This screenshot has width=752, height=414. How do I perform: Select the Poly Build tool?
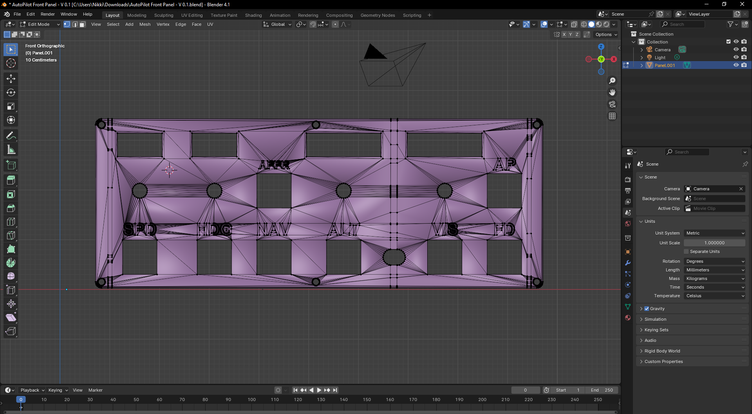pos(11,249)
